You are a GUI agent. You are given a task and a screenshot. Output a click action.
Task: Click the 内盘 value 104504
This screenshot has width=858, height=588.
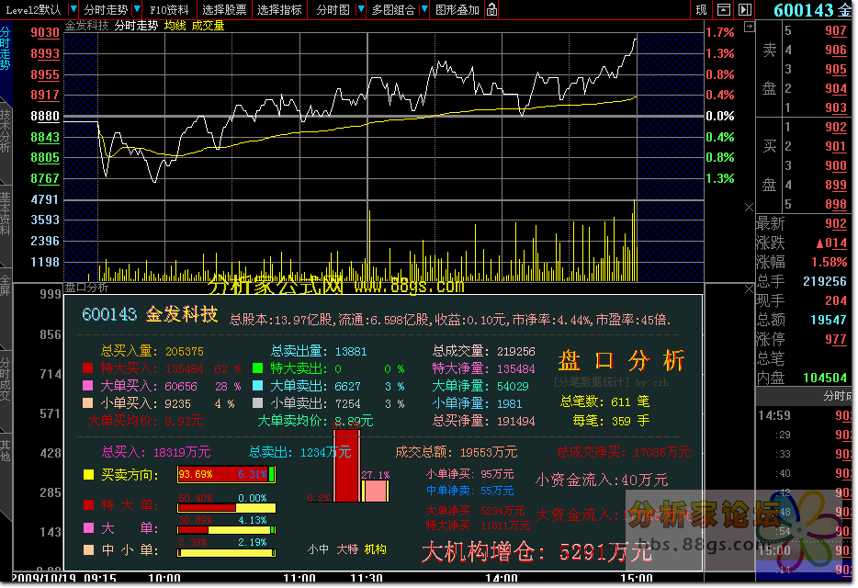(x=825, y=378)
